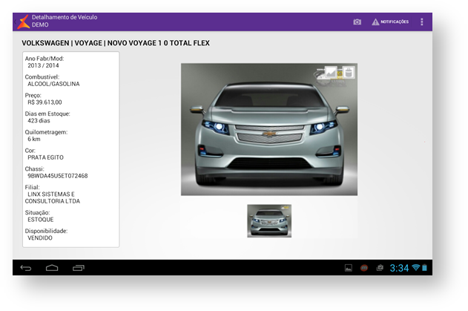This screenshot has width=468, height=311.
Task: Tap the 'Ano Fabr/Mod:' label
Action: [45, 59]
